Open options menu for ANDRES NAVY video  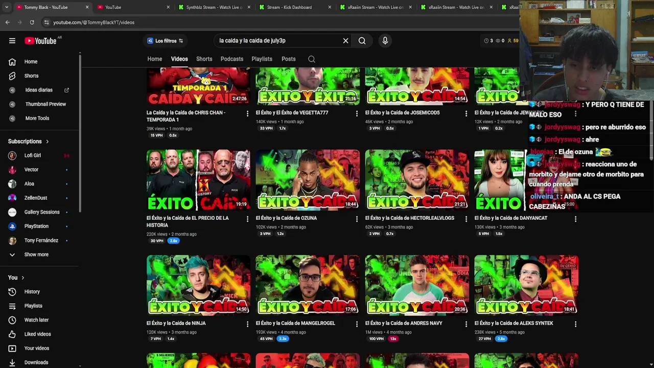pyautogui.click(x=466, y=324)
